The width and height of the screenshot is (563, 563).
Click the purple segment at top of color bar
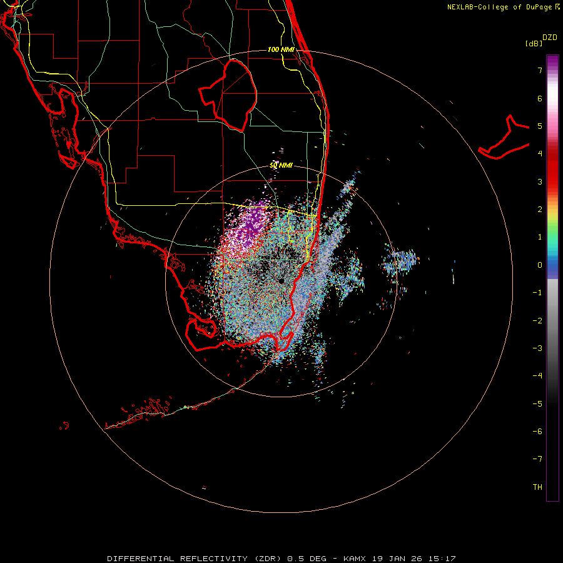552,61
